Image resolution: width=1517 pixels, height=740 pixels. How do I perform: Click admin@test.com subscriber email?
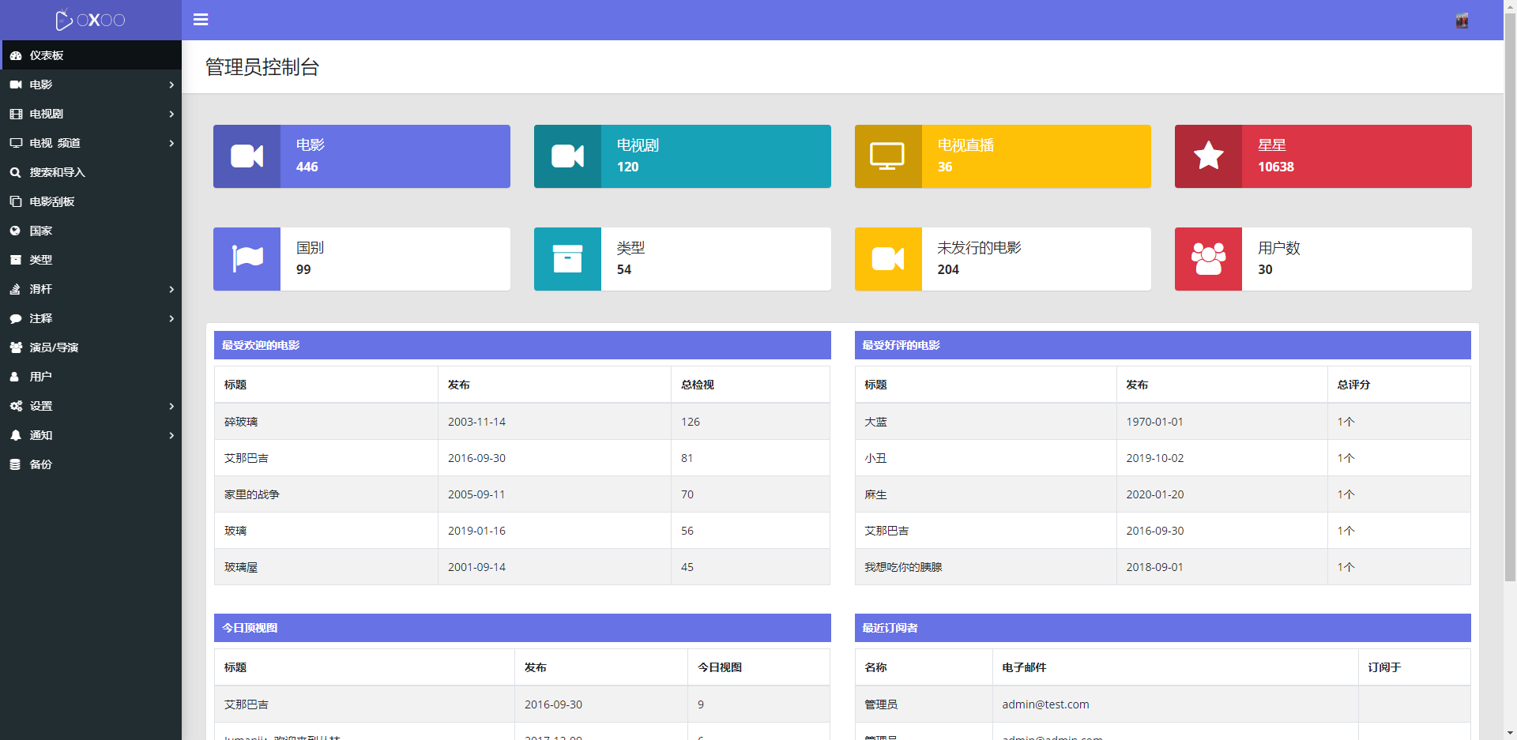coord(1045,704)
